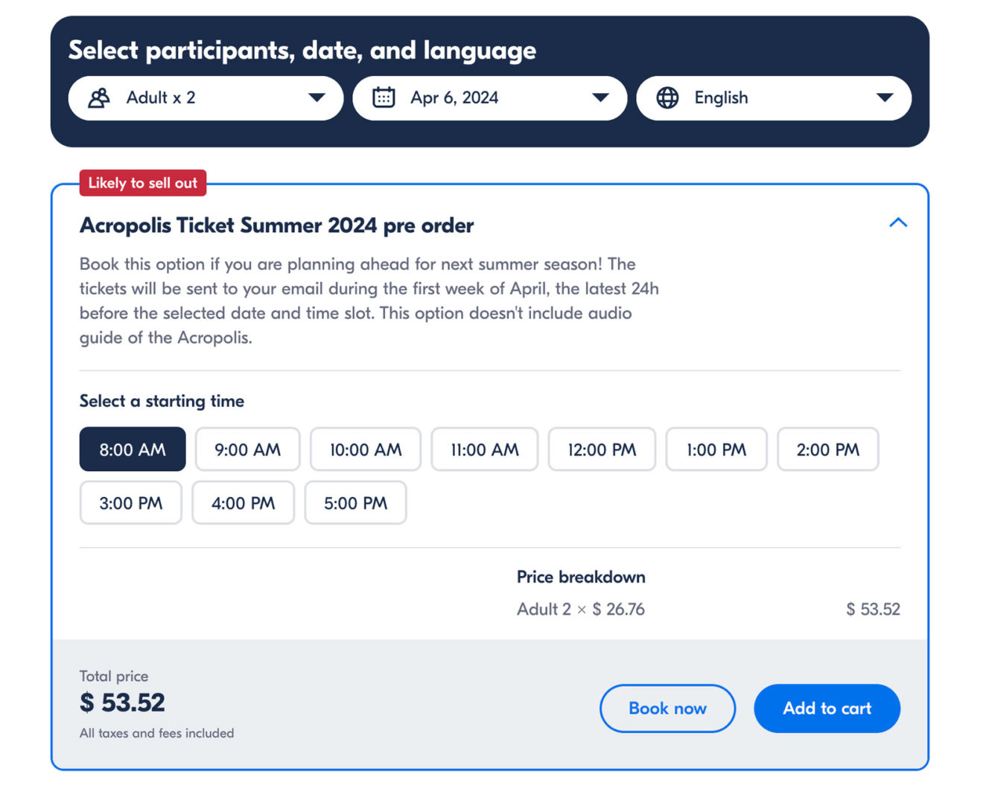Click the participants people icon
This screenshot has height=794, width=989.
tap(99, 98)
